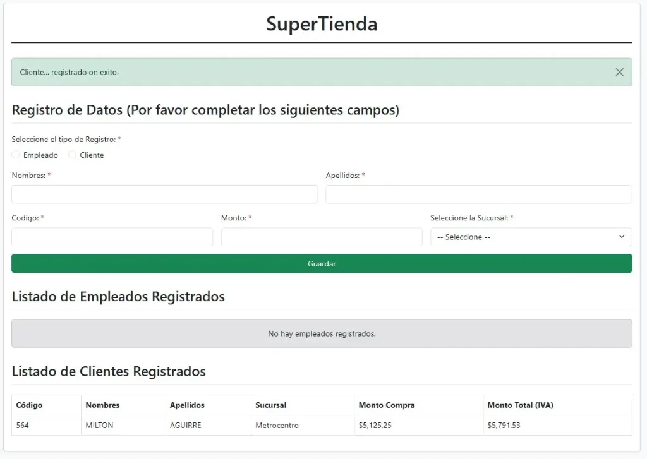Click the Apellidos table column header
Viewport: 647px width, 459px height.
click(x=187, y=405)
